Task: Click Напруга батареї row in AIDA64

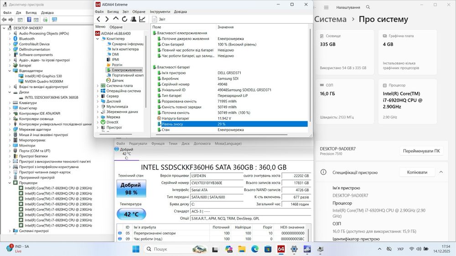Action: pyautogui.click(x=232, y=118)
